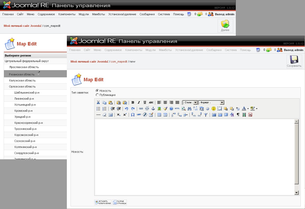
Task: Insert image using the tree picture icon
Action: 159,109
